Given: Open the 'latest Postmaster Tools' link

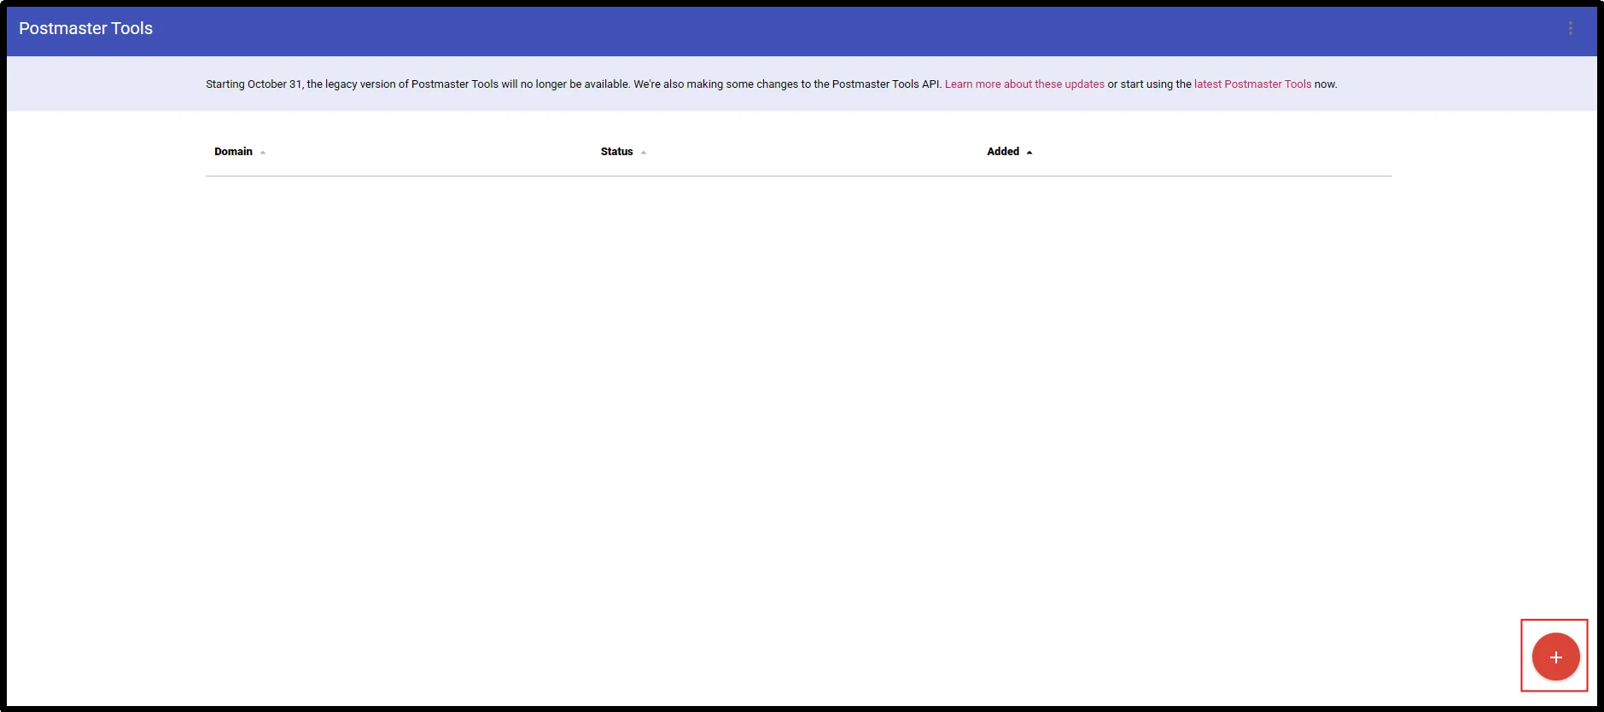Looking at the screenshot, I should point(1252,84).
